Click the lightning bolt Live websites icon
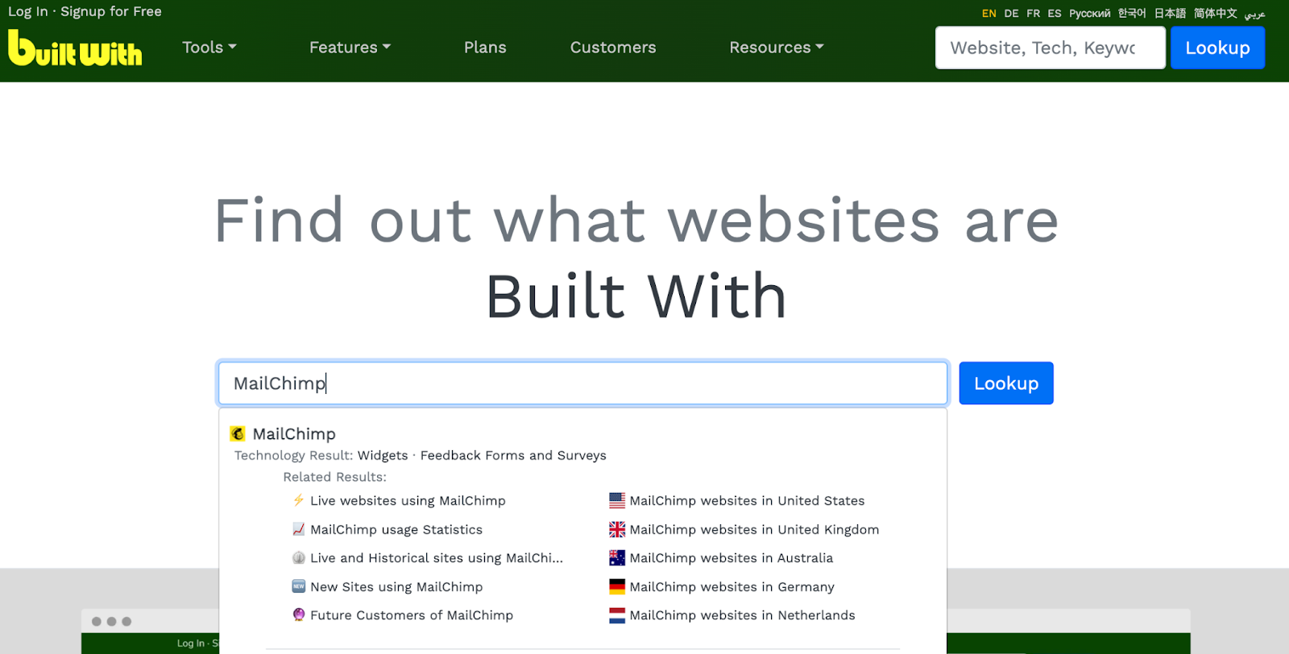1289x654 pixels. coord(299,500)
